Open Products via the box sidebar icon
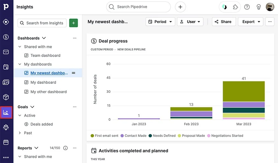 6,97
